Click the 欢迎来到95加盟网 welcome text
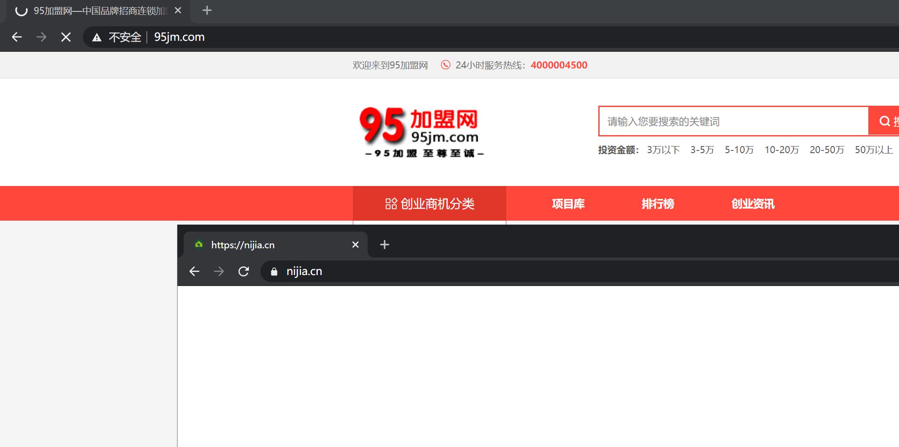Image resolution: width=899 pixels, height=447 pixels. 390,65
